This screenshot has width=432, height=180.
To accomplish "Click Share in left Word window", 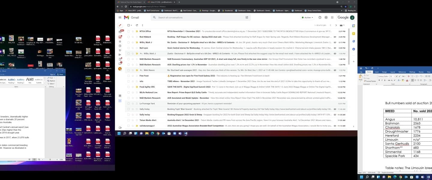I will (60, 74).
